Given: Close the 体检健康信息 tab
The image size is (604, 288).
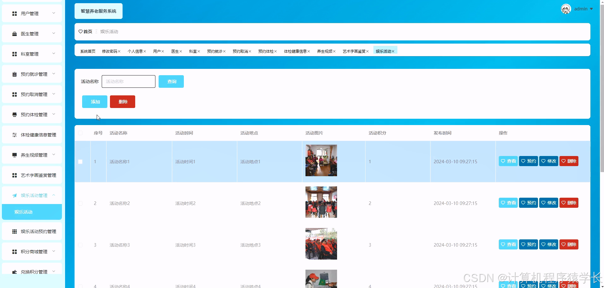Looking at the screenshot, I should pyautogui.click(x=309, y=51).
